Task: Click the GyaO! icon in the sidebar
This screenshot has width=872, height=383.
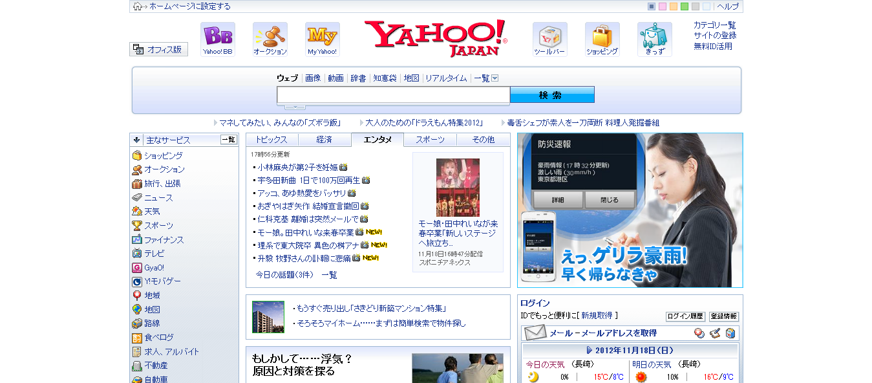Action: [137, 267]
